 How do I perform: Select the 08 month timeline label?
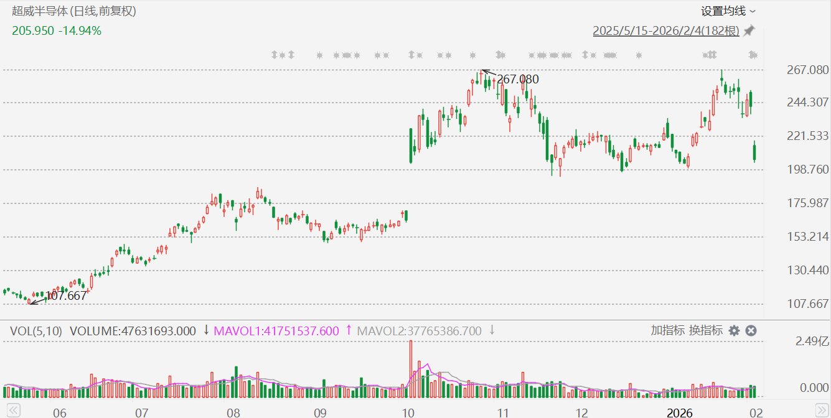233,412
